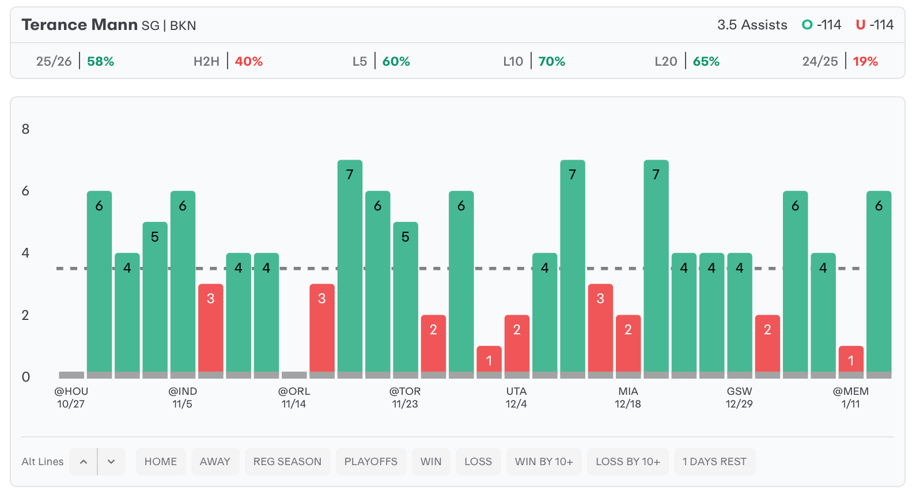
Task: Filter by LOSS games
Action: 478,462
